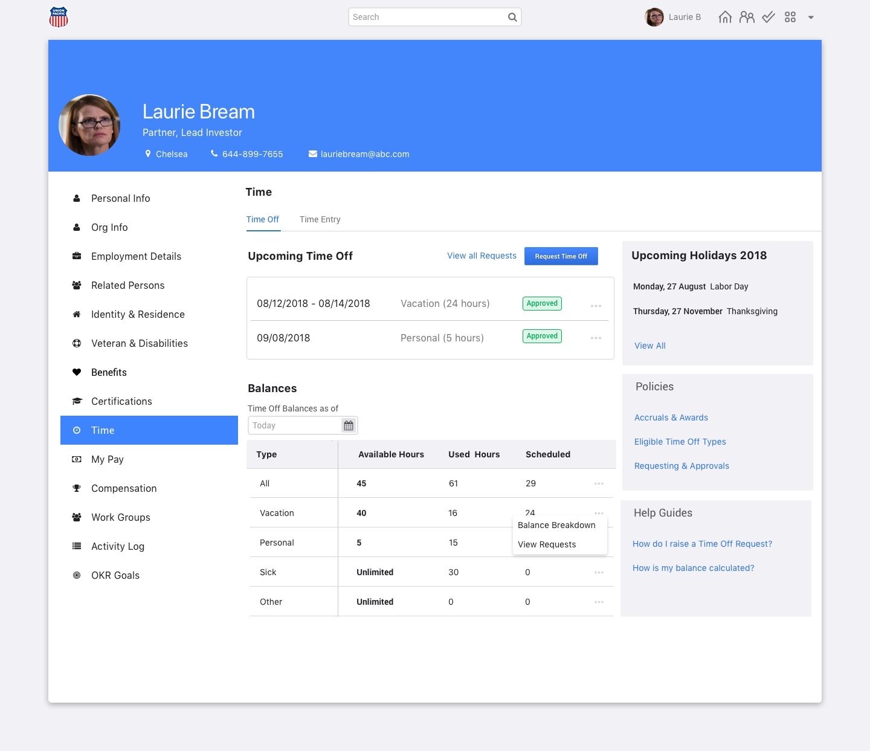Select Certifications in the sidebar
Image resolution: width=870 pixels, height=751 pixels.
(x=149, y=401)
